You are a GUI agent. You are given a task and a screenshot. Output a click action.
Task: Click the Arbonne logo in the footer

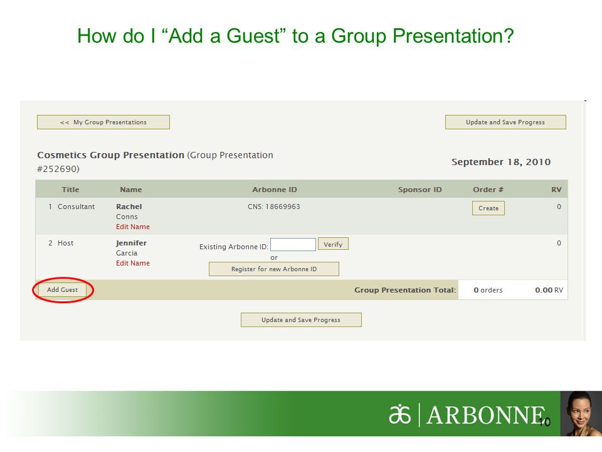(x=467, y=415)
